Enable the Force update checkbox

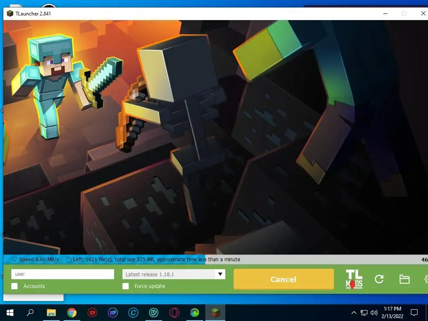[125, 286]
